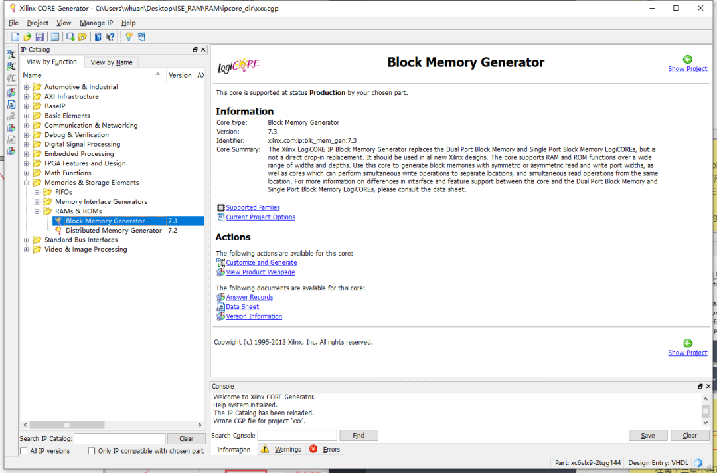
Task: Open an existing project via toolbar folder icon
Action: pos(27,37)
